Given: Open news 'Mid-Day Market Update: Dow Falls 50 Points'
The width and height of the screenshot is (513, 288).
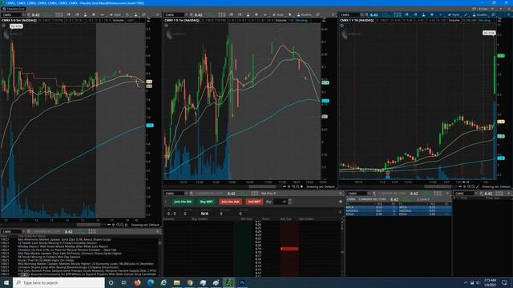Looking at the screenshot, I should click(70, 253).
